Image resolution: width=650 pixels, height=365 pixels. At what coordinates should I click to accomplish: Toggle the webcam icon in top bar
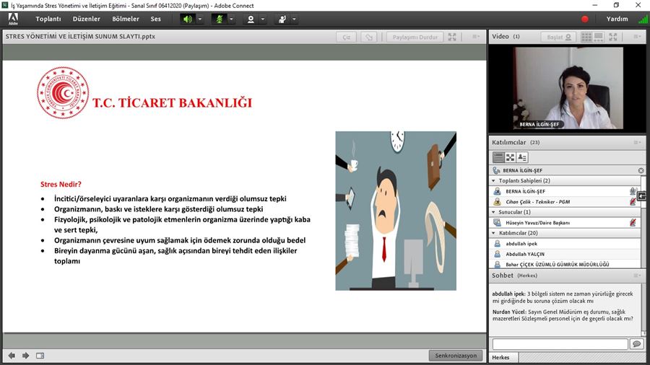tap(251, 19)
